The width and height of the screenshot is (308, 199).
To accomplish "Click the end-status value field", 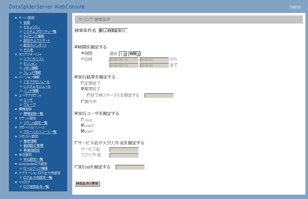I will click(x=159, y=96).
